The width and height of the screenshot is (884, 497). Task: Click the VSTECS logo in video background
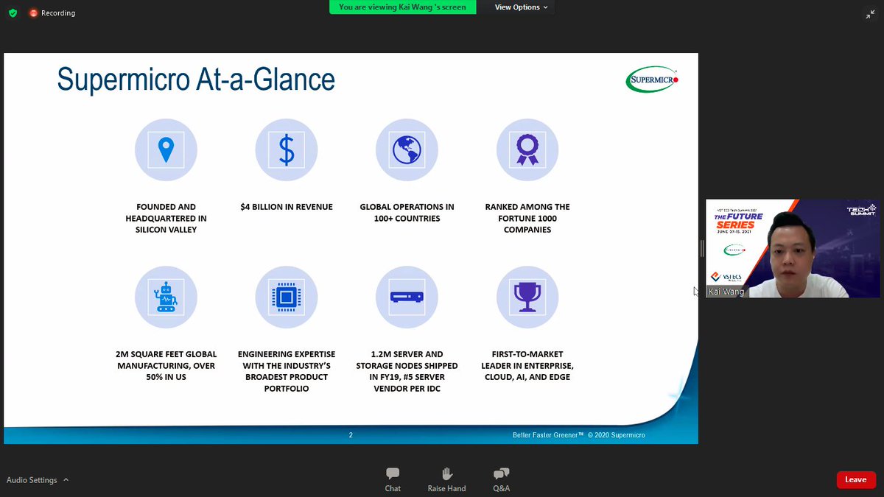[x=726, y=277]
